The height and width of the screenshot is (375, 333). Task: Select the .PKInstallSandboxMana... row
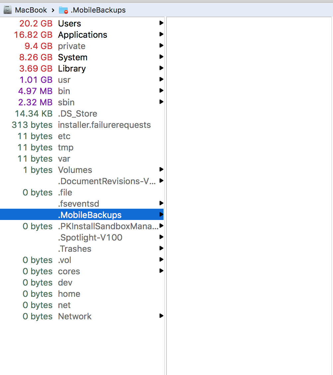[82, 226]
